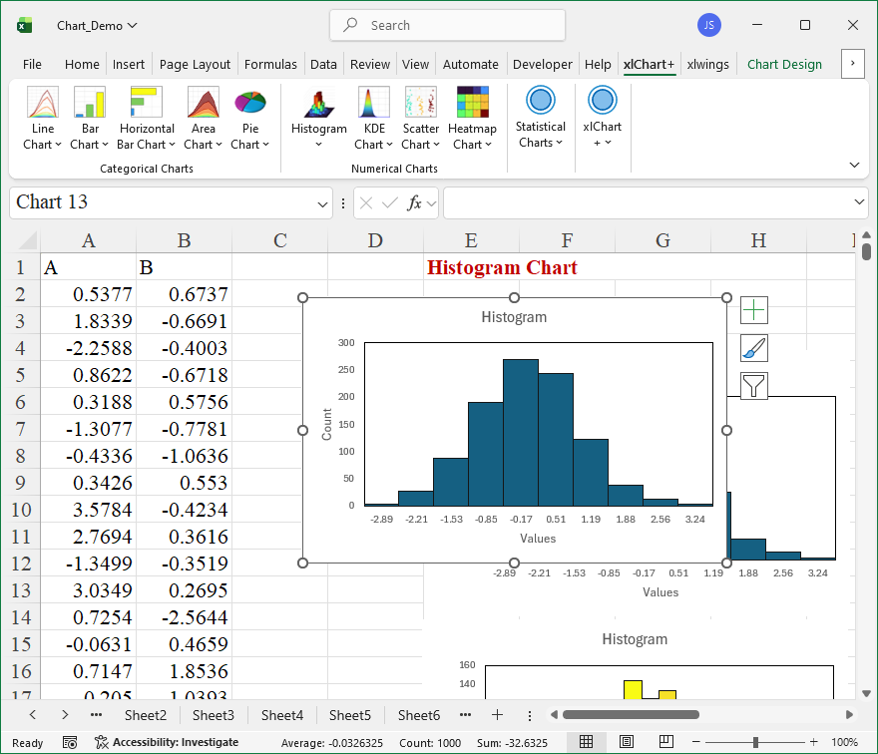The width and height of the screenshot is (878, 754).
Task: Collapse the ribbon with the chevron
Action: pyautogui.click(x=854, y=165)
